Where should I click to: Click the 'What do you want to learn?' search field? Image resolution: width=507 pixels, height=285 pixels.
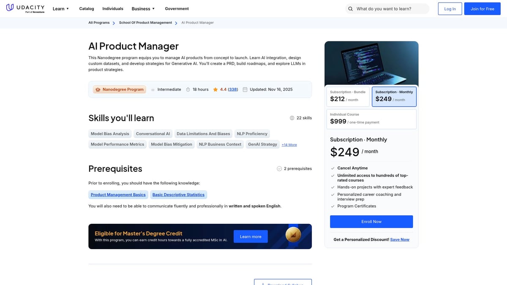click(x=387, y=9)
